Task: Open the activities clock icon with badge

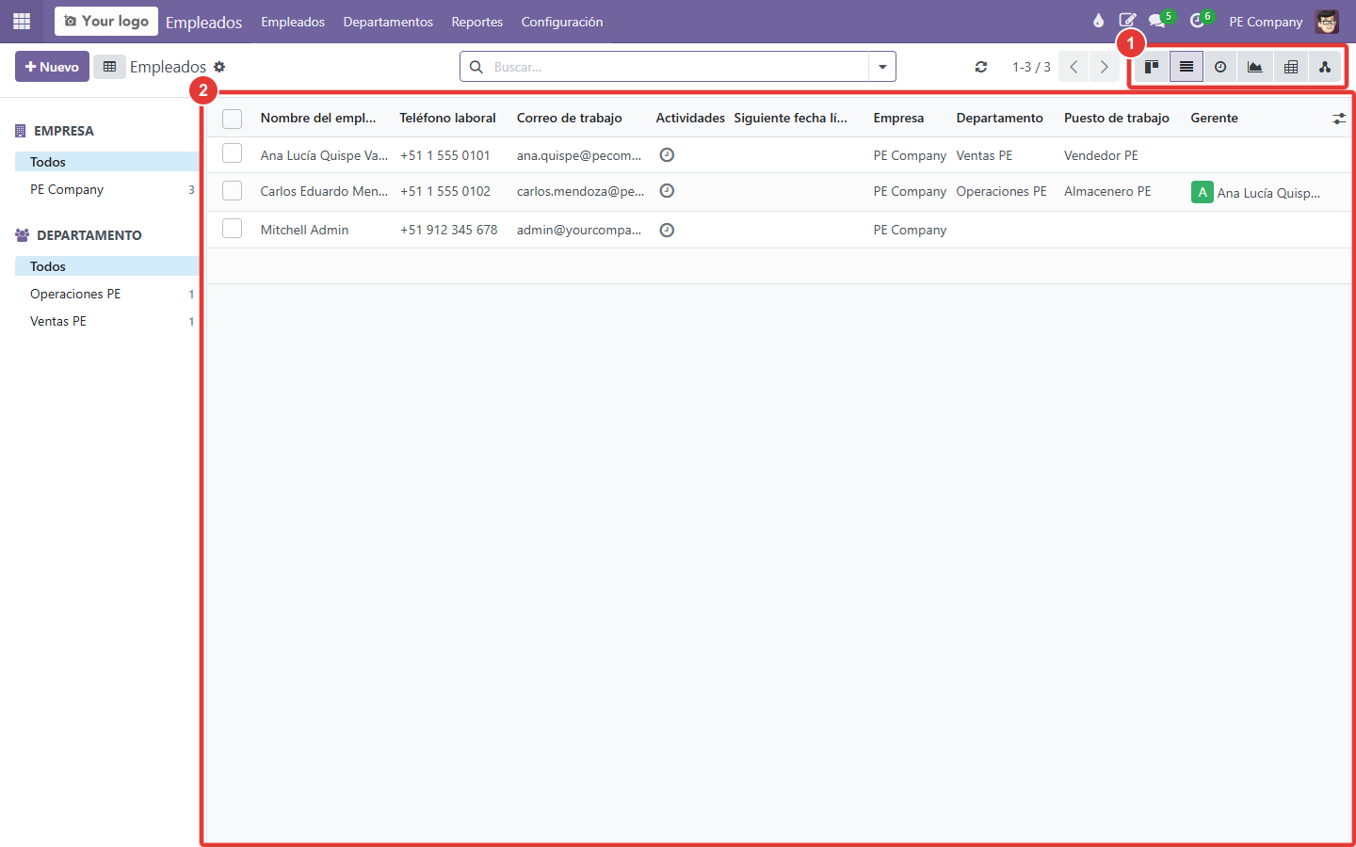Action: pyautogui.click(x=1199, y=21)
